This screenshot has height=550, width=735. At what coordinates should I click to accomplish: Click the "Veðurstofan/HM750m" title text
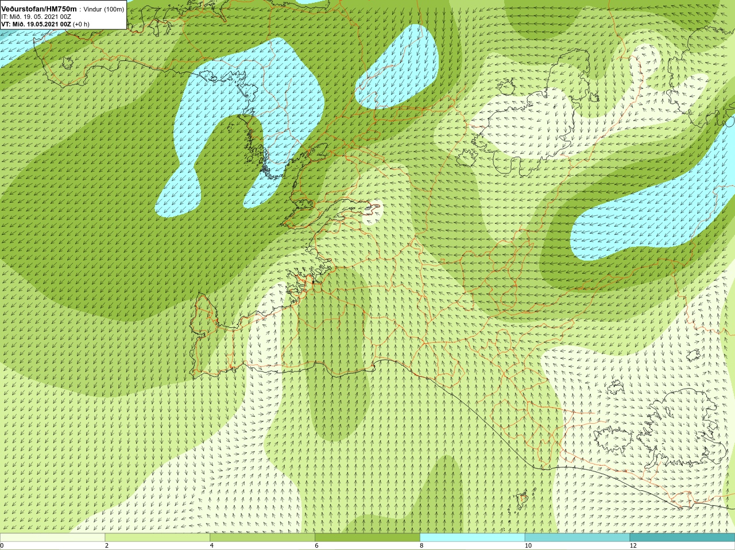[39, 9]
